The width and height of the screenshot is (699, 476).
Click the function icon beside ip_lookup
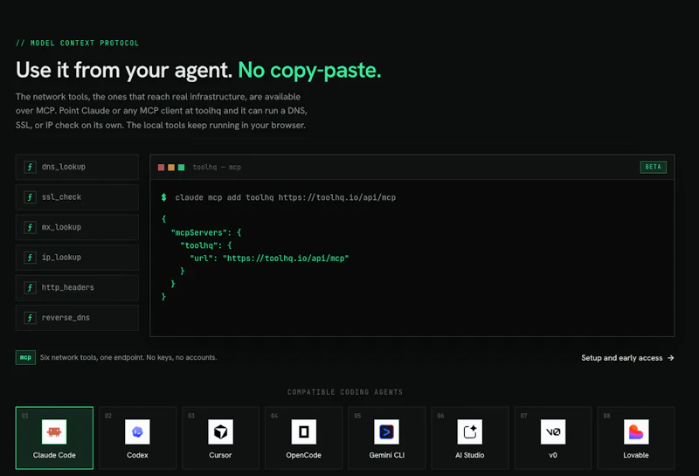[30, 258]
